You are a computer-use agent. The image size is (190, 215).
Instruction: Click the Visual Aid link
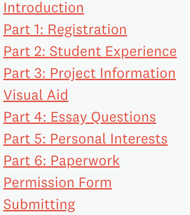pos(36,95)
